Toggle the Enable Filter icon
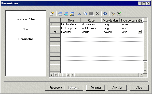Viewport: 152px width, 94px height. [x=119, y=14]
